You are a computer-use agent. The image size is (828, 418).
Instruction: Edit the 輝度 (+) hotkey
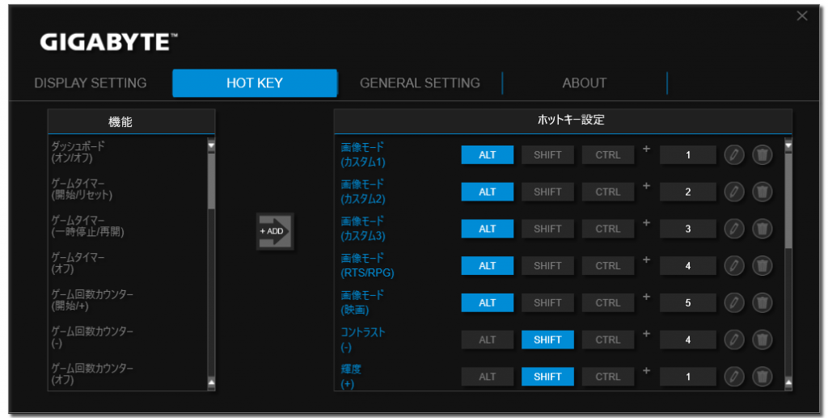(734, 377)
